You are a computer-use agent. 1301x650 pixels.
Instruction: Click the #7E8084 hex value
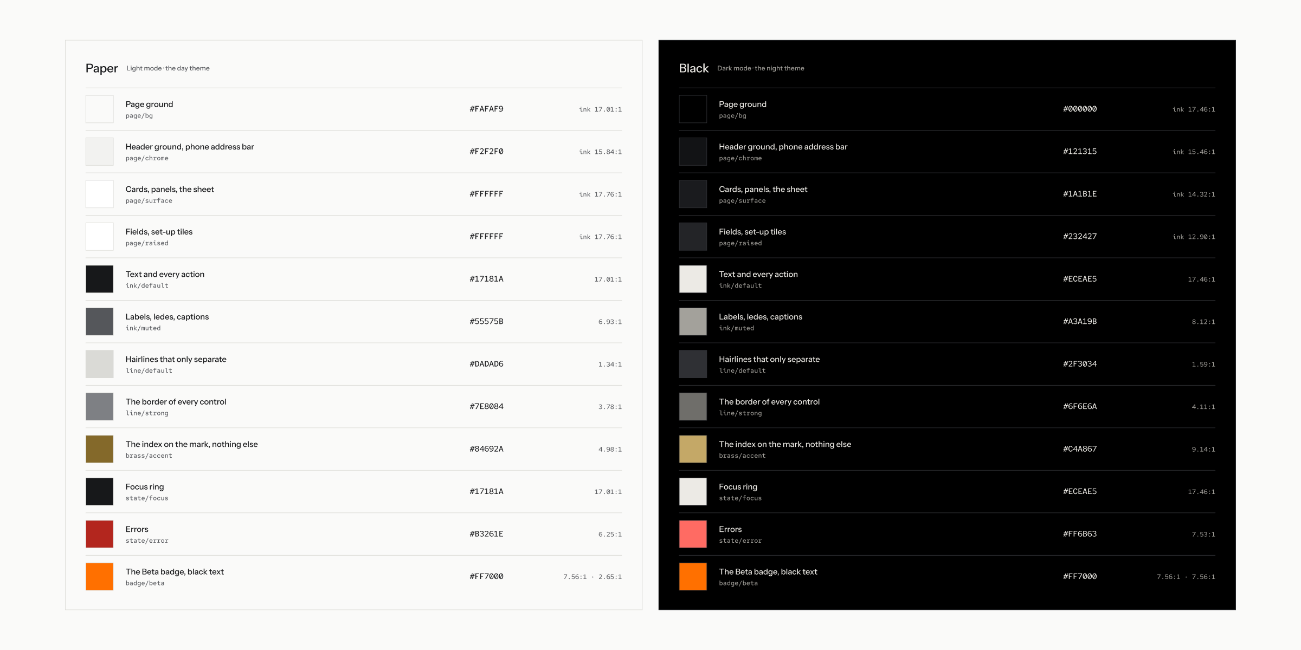pyautogui.click(x=486, y=407)
